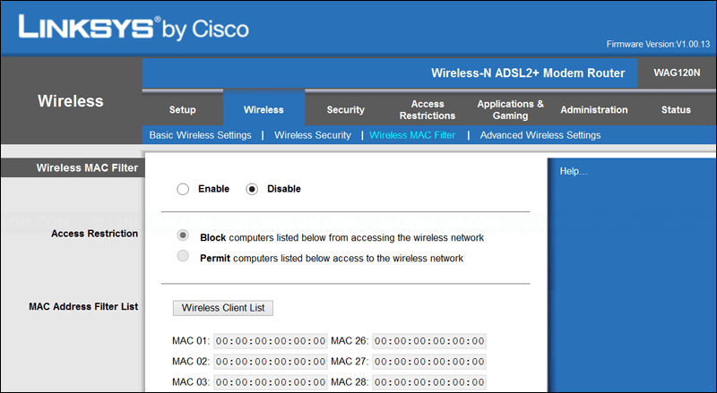Screen dimensions: 717x393
Task: Click the MAC 28 address field
Action: pyautogui.click(x=429, y=382)
